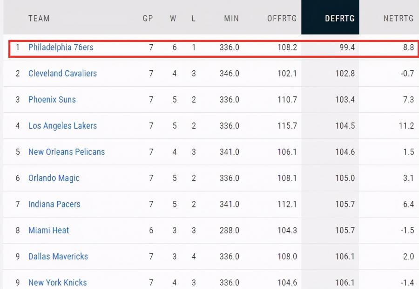Sort table by TEAM column header
Viewport: 419px width, 289px height.
tap(39, 18)
